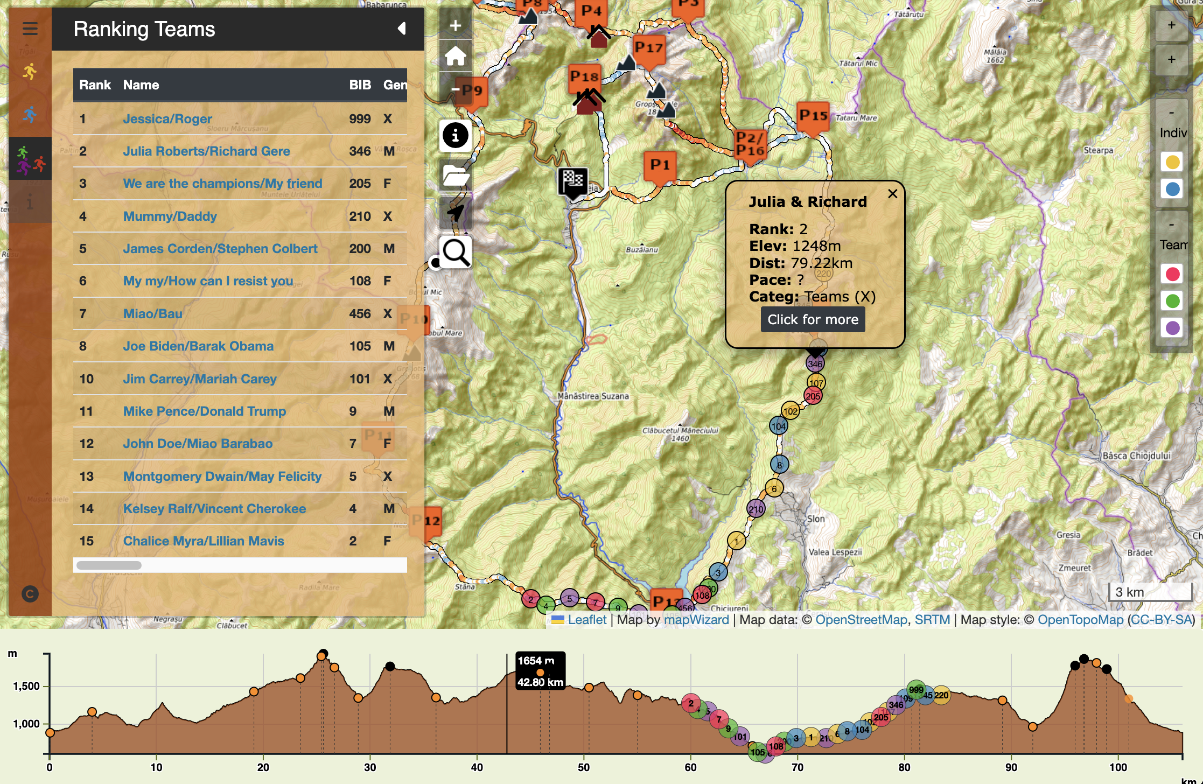
Task: Select checkpoint marker P9 on map
Action: [473, 93]
